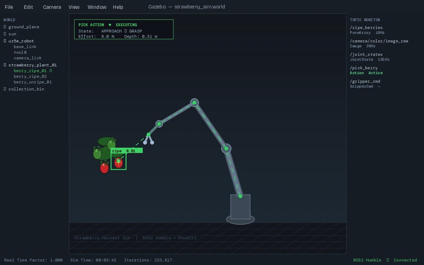Screen dimensions: 424x265
Task: Select the strawberry_plant_01 model icon
Action: (x=5, y=65)
